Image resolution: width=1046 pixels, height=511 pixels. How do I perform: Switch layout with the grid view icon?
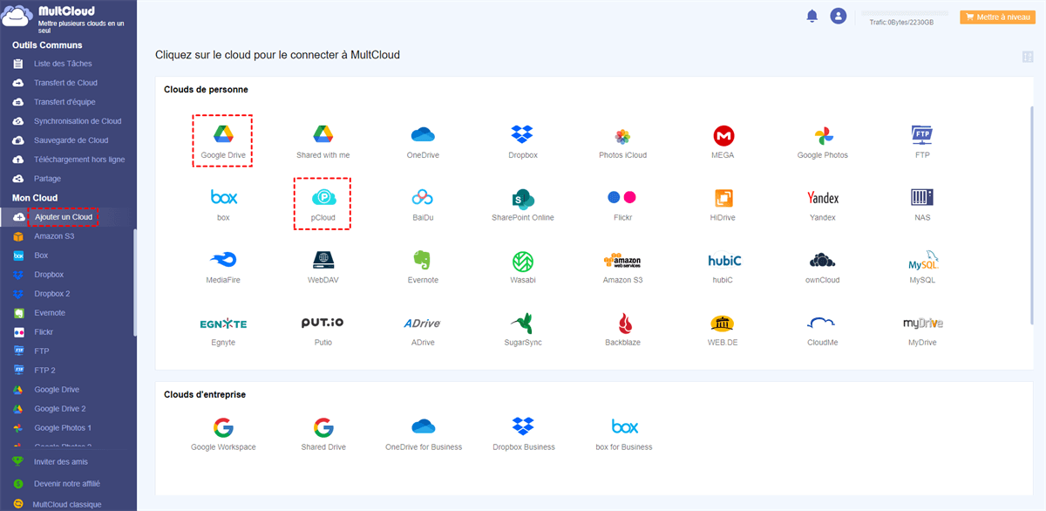pos(1028,57)
